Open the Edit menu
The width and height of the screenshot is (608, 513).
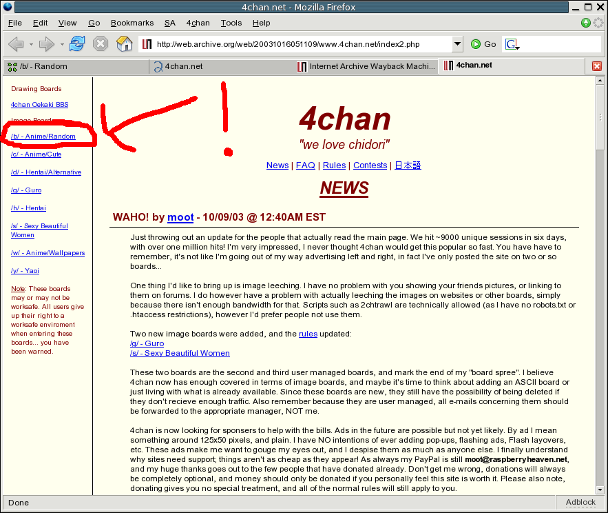click(x=41, y=23)
